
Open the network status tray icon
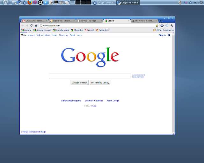185,3
